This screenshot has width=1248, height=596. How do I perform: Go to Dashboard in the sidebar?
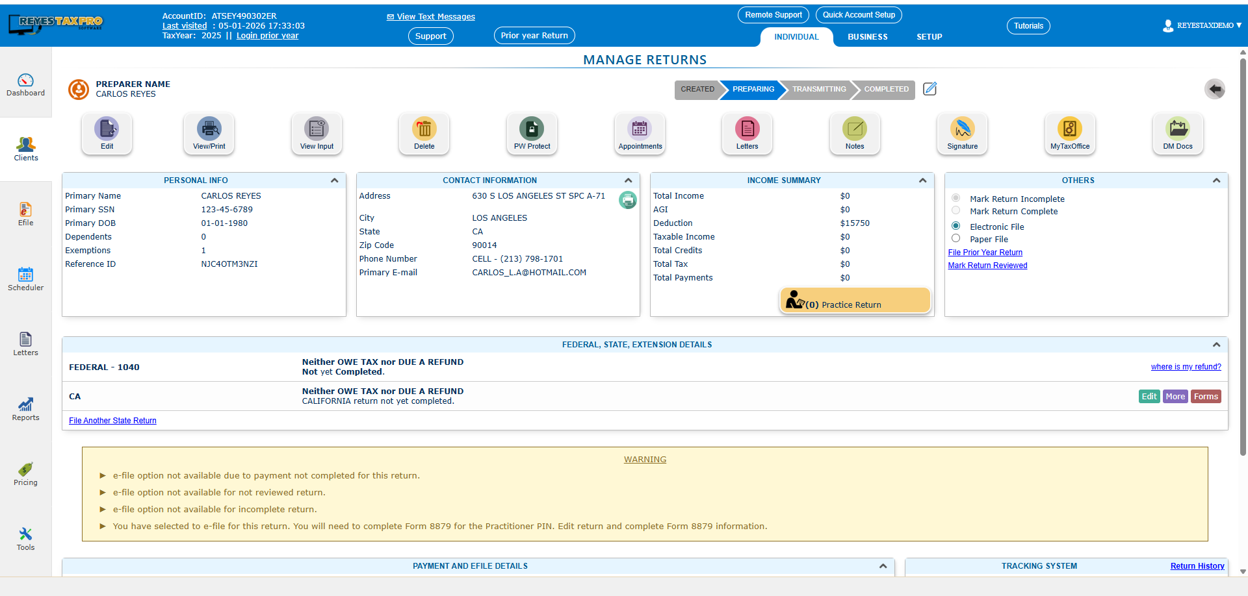25,85
